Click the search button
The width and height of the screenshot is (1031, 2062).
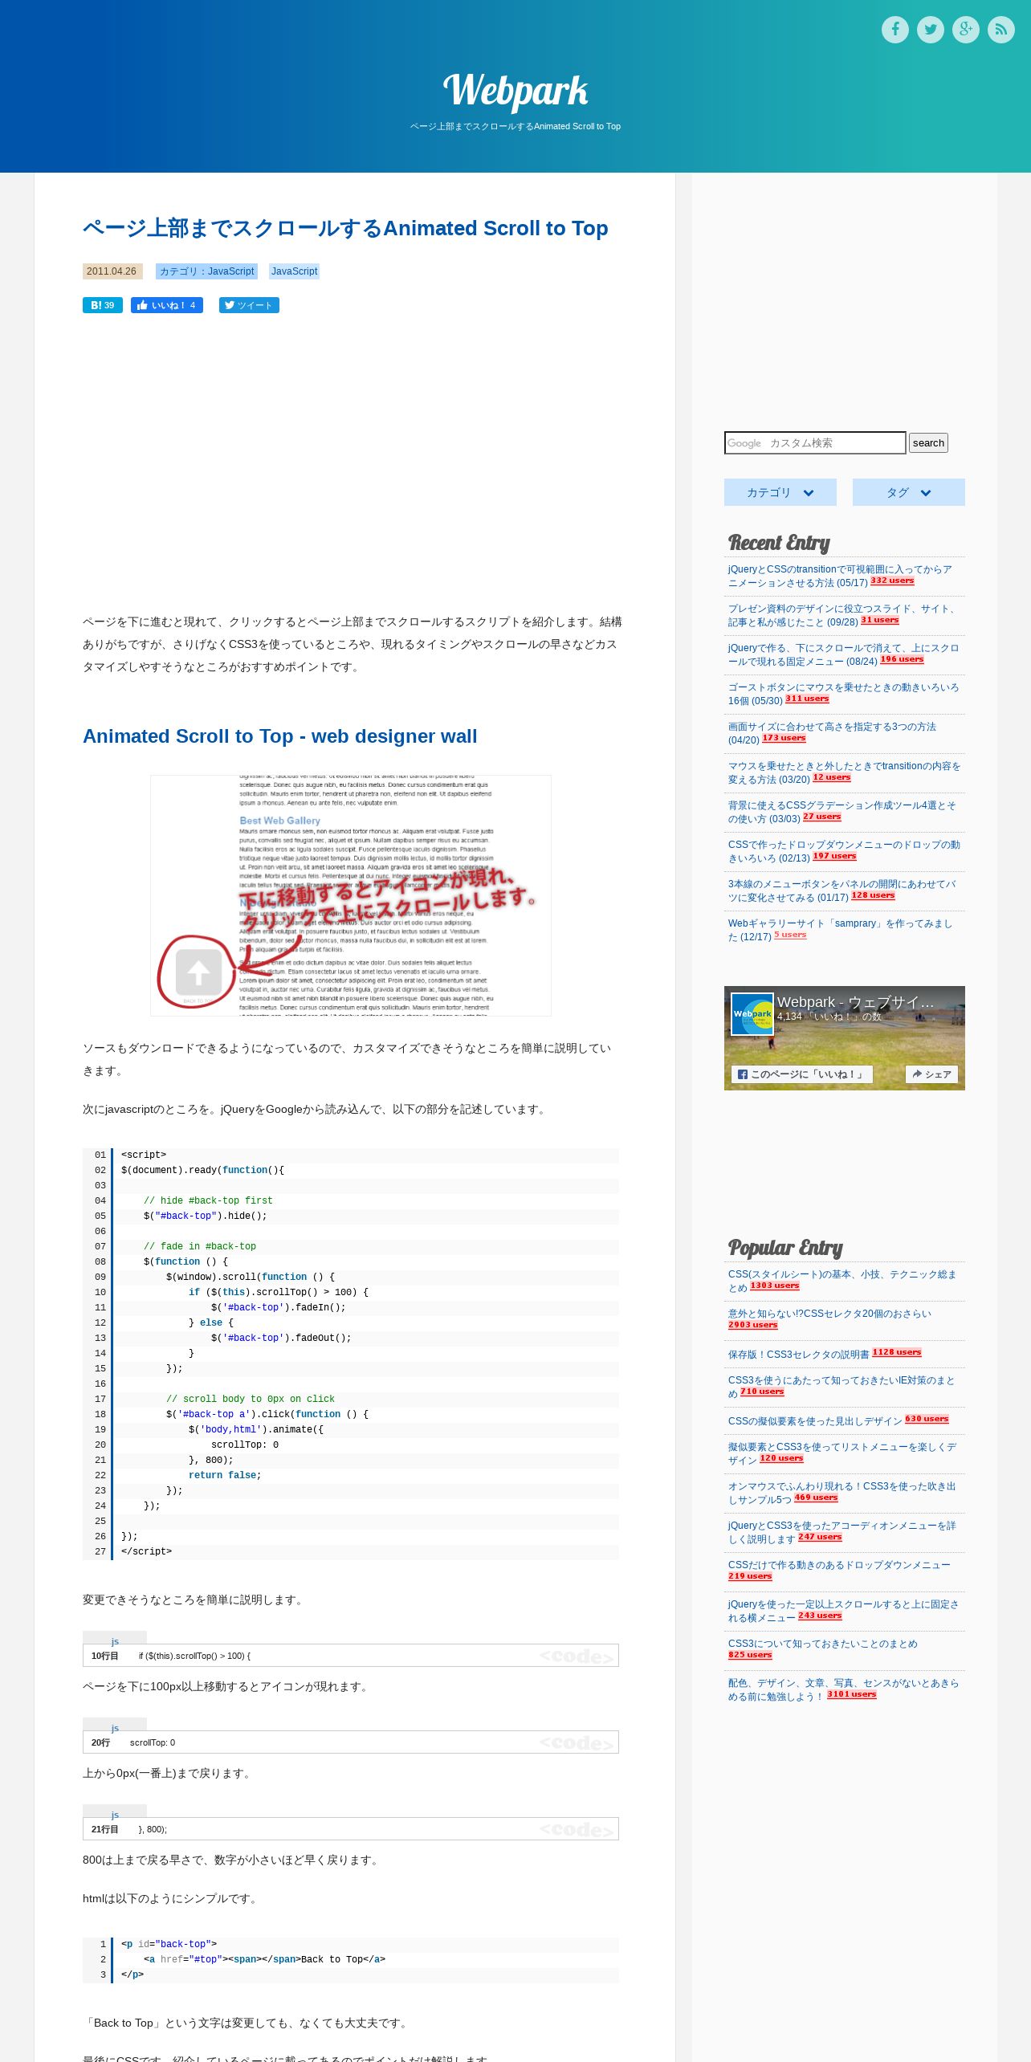coord(928,442)
